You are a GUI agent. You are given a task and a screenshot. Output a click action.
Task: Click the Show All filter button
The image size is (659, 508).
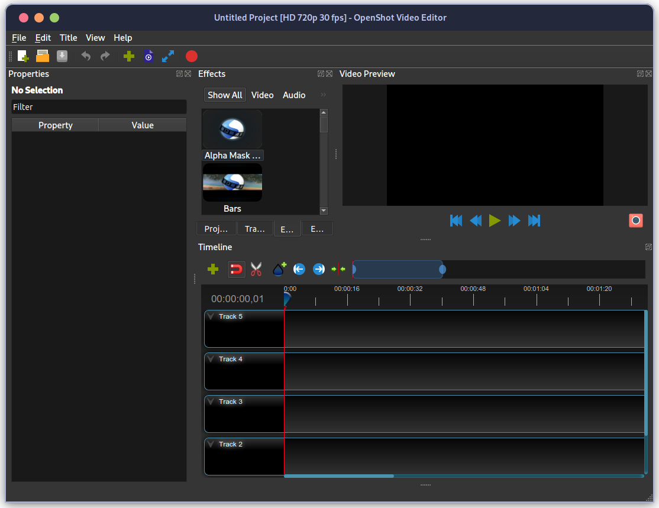[x=225, y=95]
